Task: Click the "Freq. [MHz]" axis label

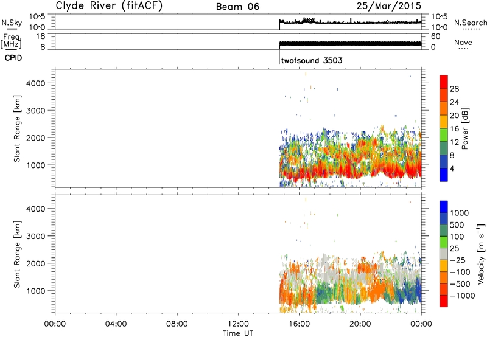Action: [12, 41]
